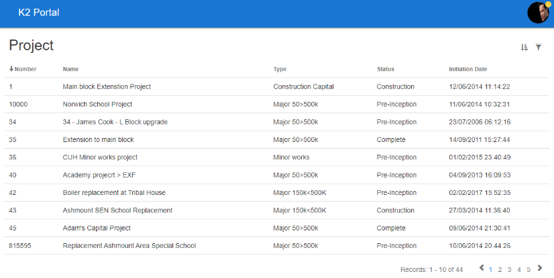554x278 pixels.
Task: Click the sort arrow beside Number header
Action: [x=11, y=69]
